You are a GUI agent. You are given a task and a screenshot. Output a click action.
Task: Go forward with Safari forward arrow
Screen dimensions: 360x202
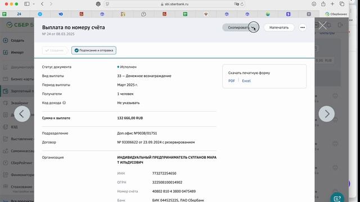click(x=51, y=4)
